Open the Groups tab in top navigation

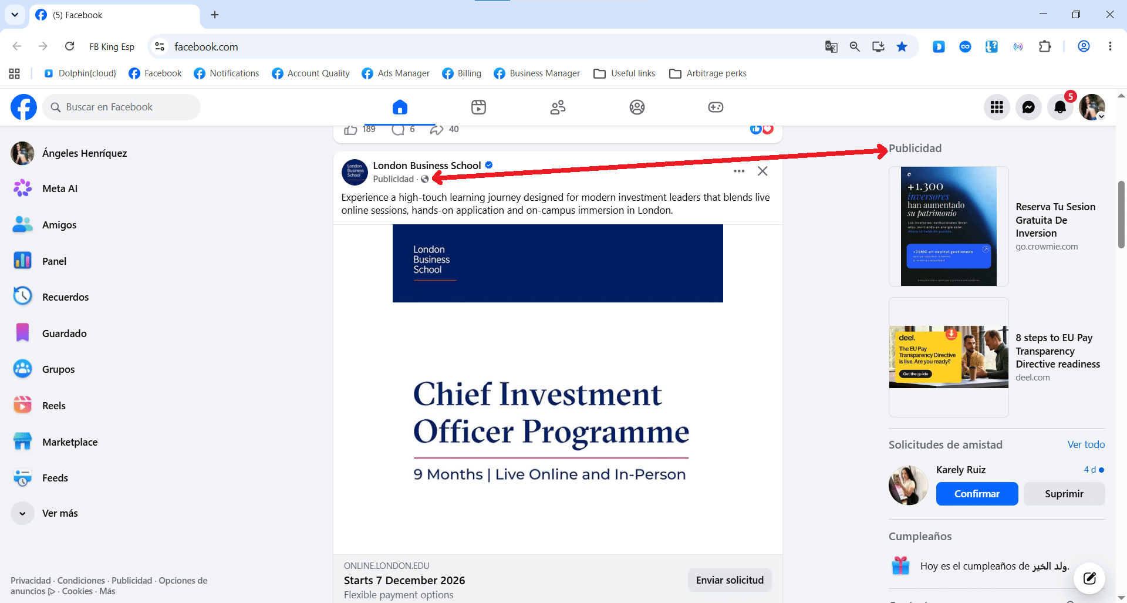(637, 107)
